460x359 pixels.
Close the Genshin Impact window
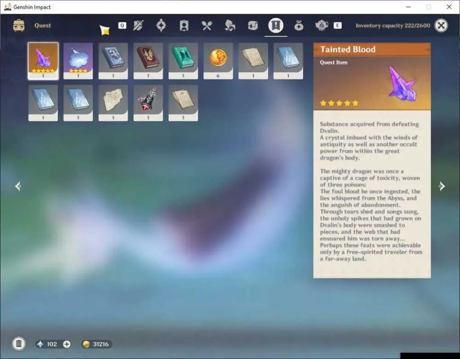point(449,7)
